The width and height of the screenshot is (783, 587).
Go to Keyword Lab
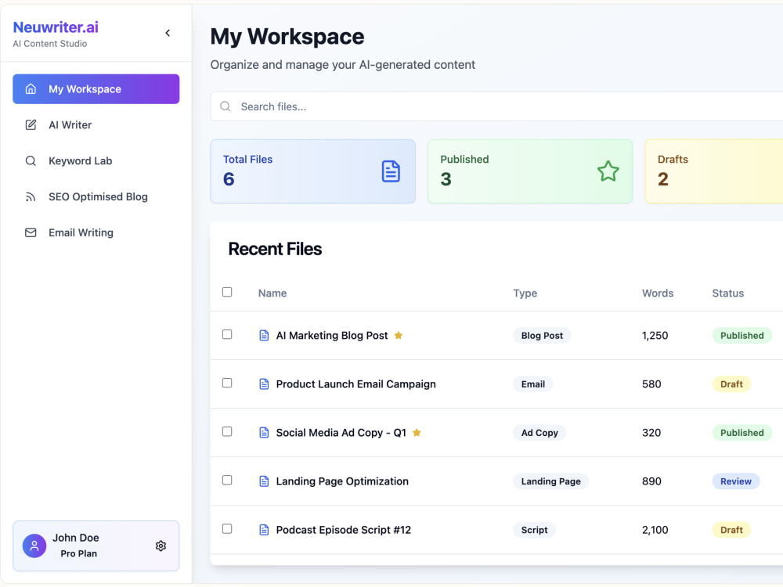96,160
